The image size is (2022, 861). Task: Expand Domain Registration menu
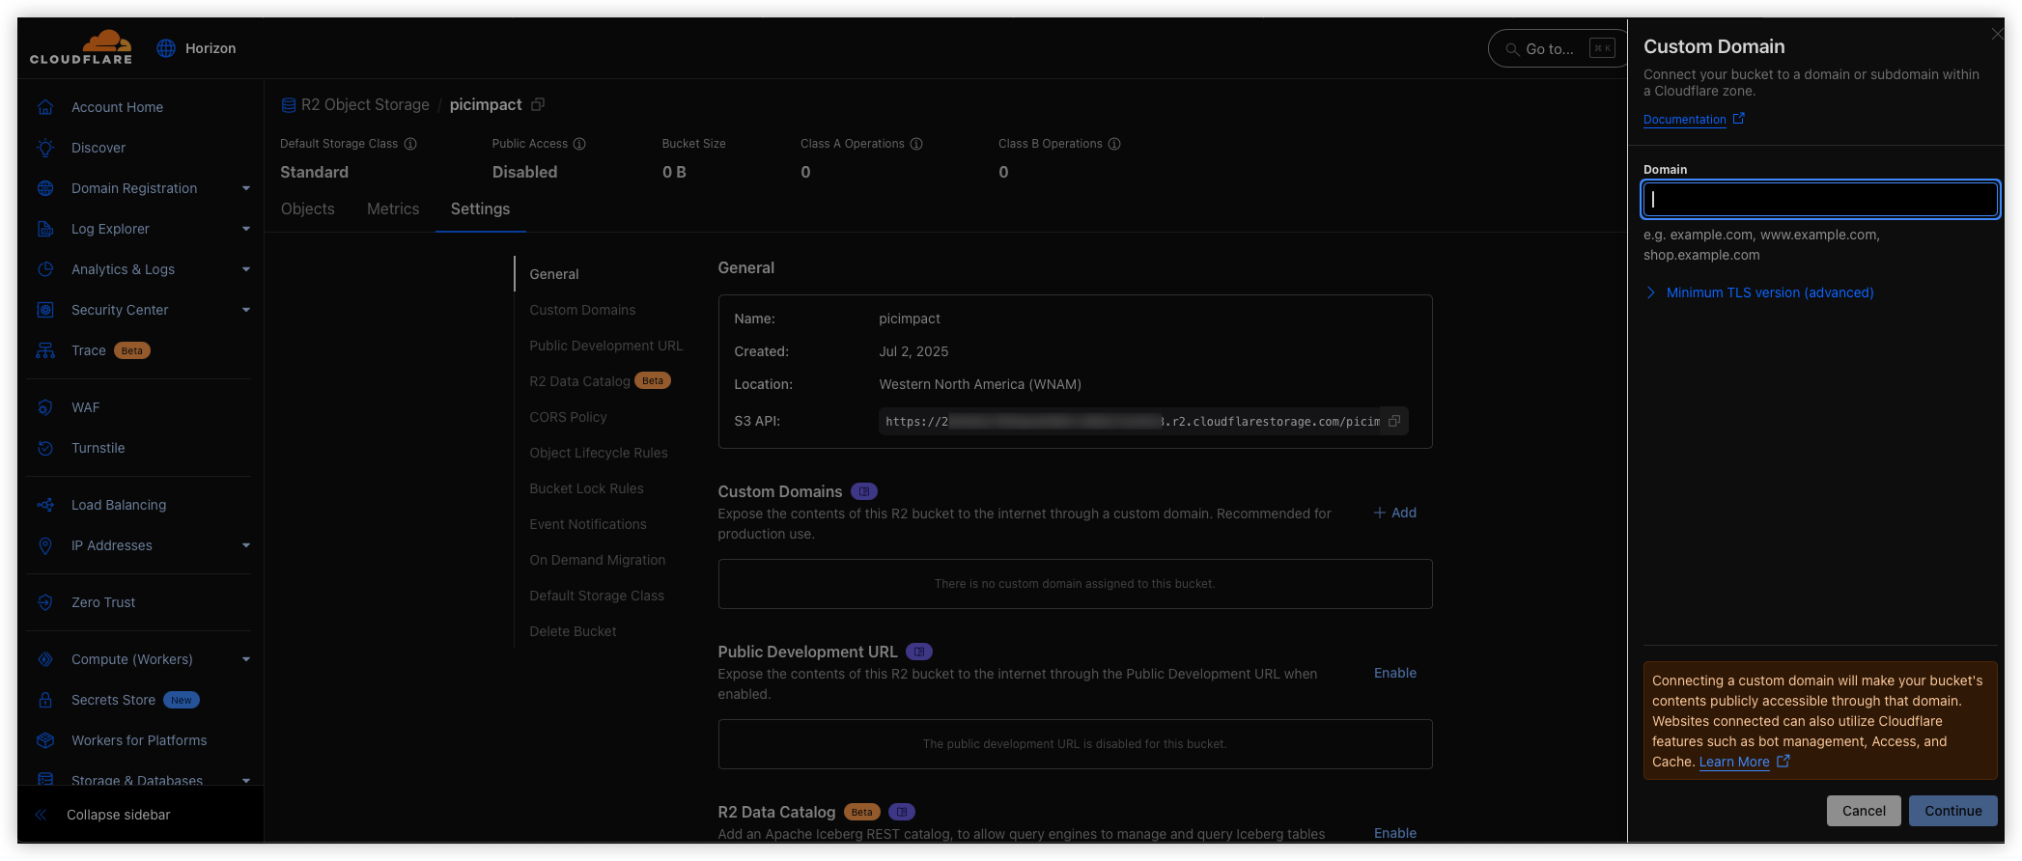pos(246,188)
